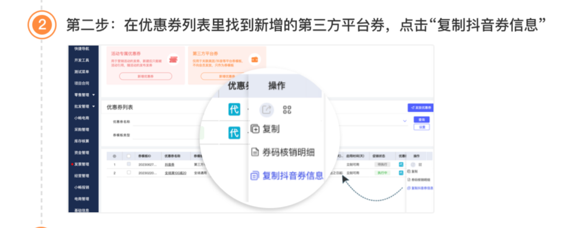Open 快捷导航 in the left sidebar

[81, 49]
